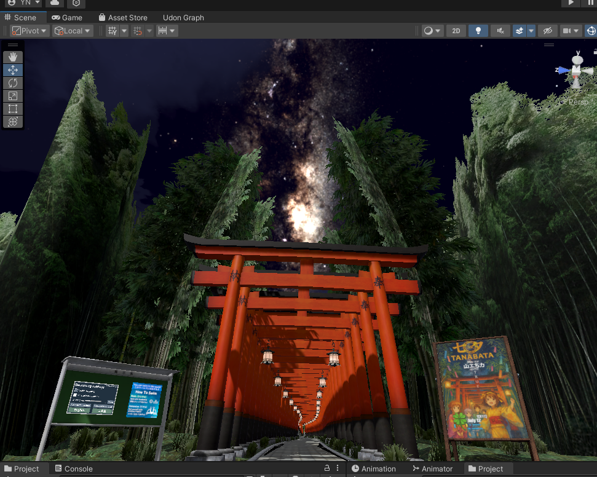Viewport: 597px width, 477px height.
Task: Select the TANABATA poster in scene
Action: click(x=483, y=390)
